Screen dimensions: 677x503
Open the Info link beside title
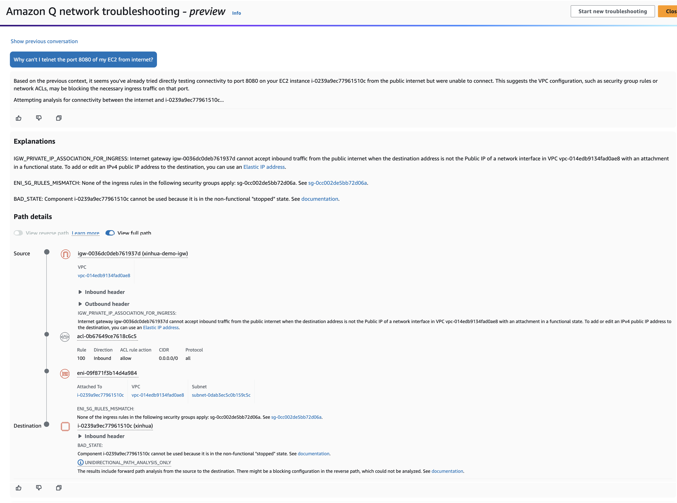(x=236, y=13)
